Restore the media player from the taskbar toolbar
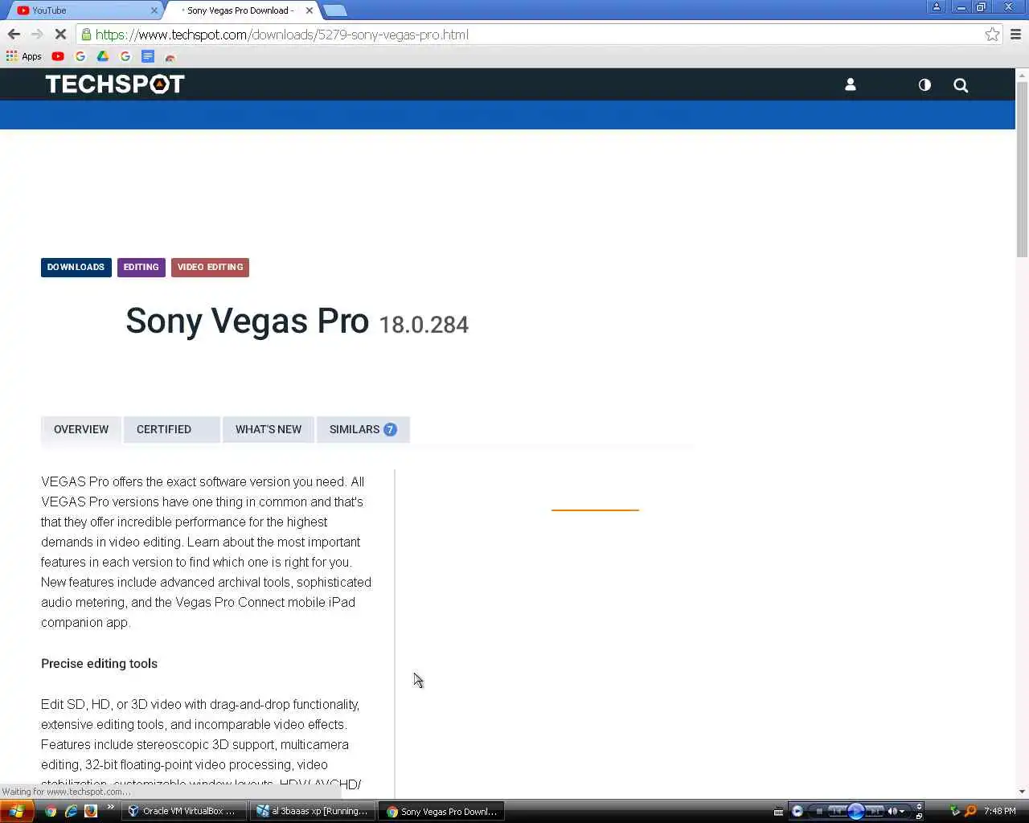This screenshot has height=823, width=1029. [919, 815]
